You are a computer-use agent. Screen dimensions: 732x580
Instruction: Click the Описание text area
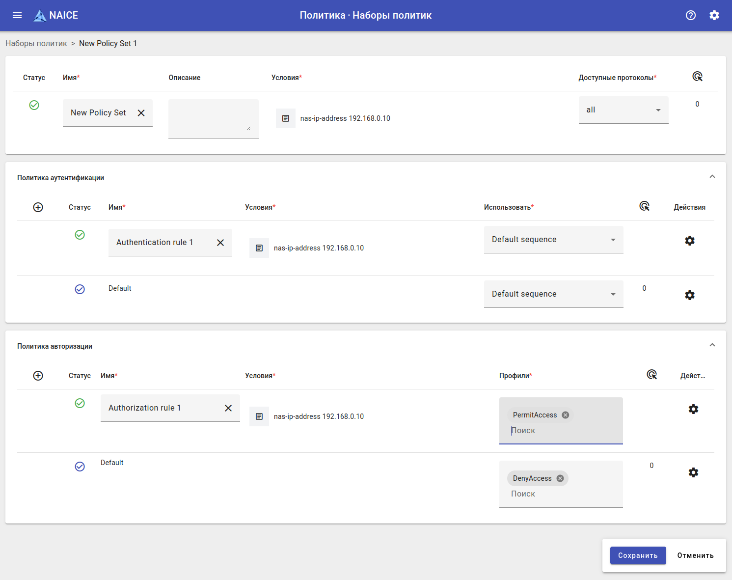(213, 118)
